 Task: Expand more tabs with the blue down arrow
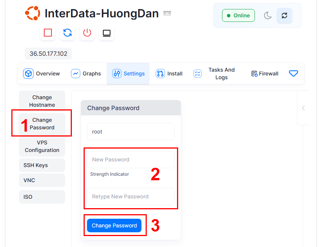point(294,74)
